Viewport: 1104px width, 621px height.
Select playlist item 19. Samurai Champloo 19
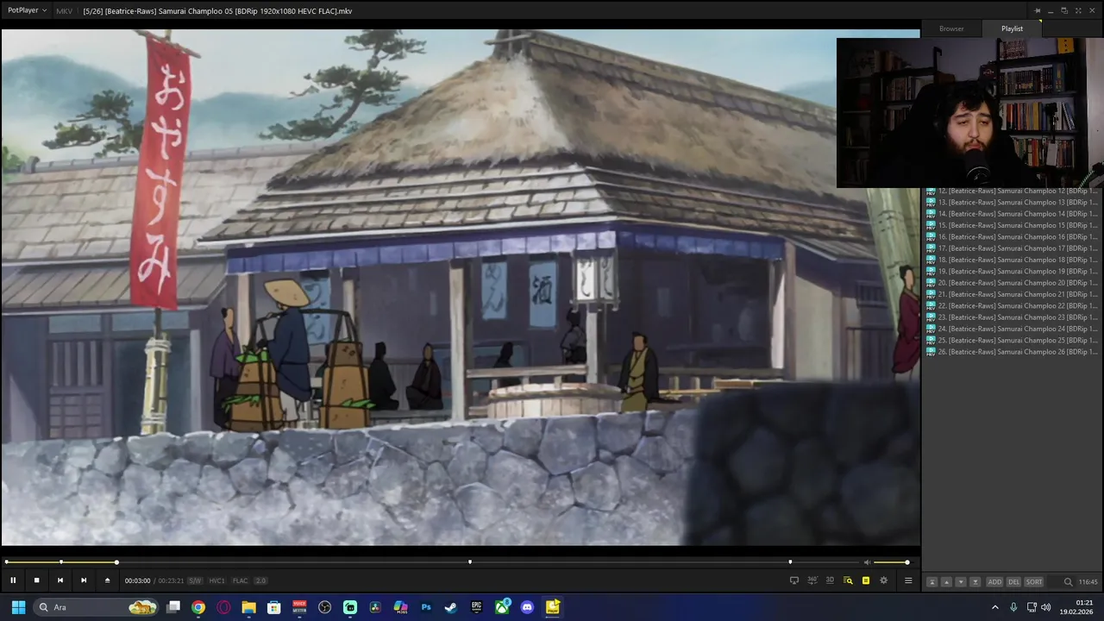pos(1012,271)
